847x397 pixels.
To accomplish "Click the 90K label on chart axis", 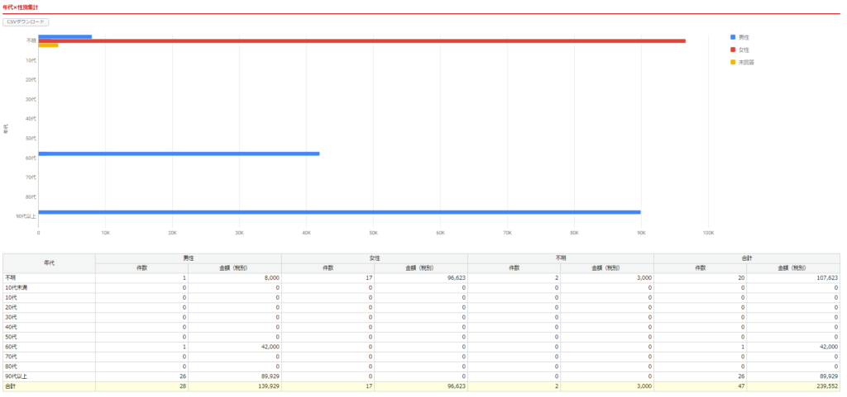I will (x=641, y=233).
